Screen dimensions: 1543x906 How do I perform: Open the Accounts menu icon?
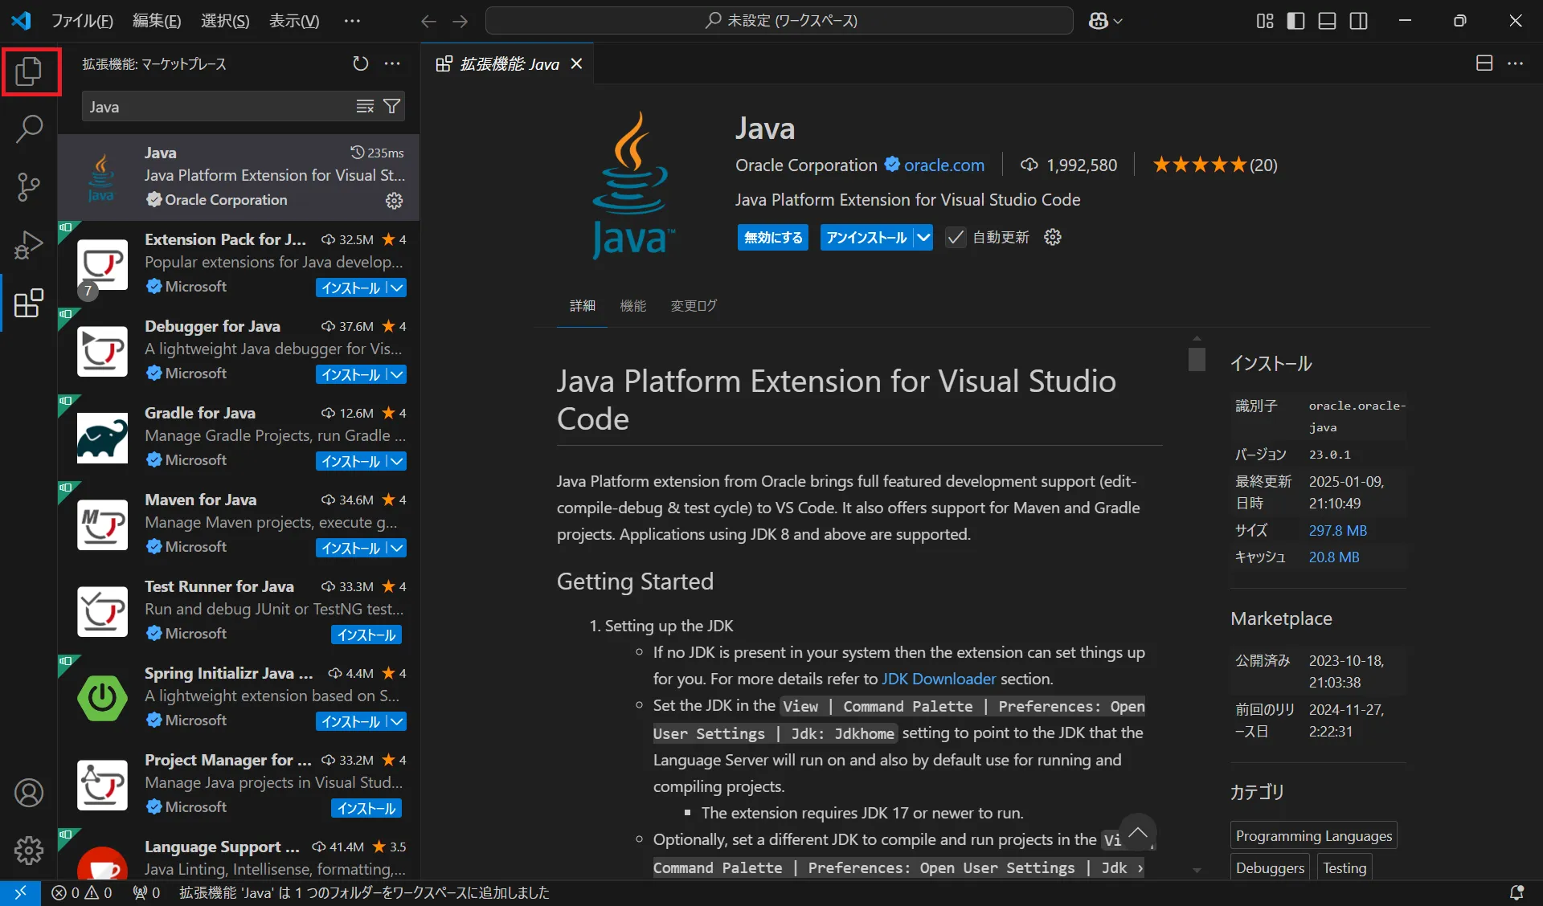(x=29, y=793)
